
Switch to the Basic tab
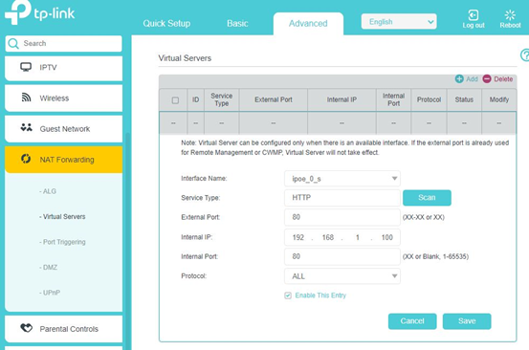(237, 23)
